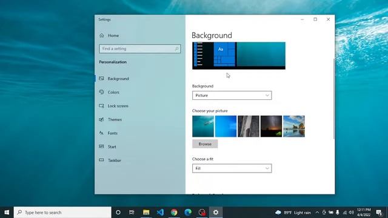Image resolution: width=388 pixels, height=218 pixels.
Task: Click the Start tiles icon in sidebar
Action: click(101, 147)
